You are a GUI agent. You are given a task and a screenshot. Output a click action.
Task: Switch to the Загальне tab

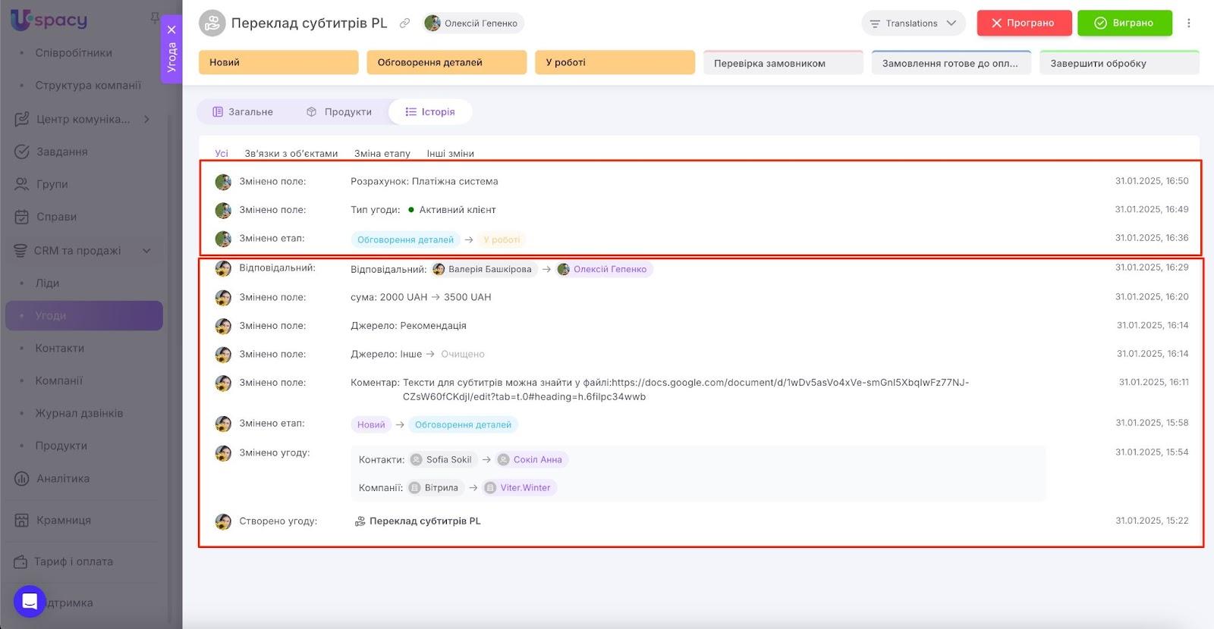(x=243, y=112)
